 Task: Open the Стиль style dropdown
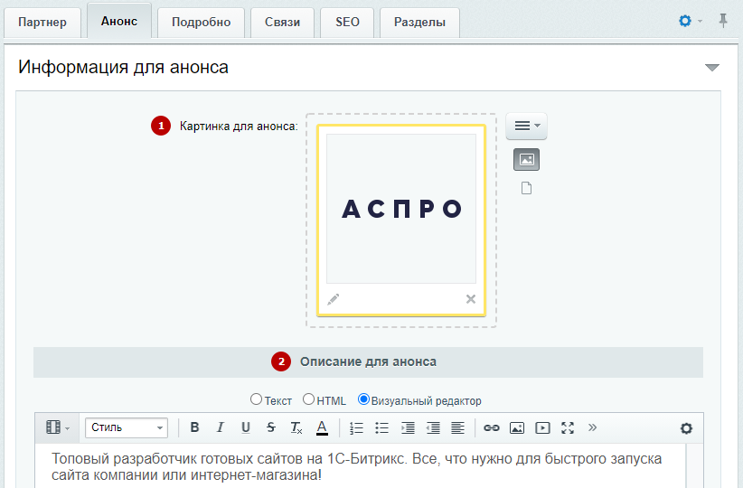tap(127, 427)
